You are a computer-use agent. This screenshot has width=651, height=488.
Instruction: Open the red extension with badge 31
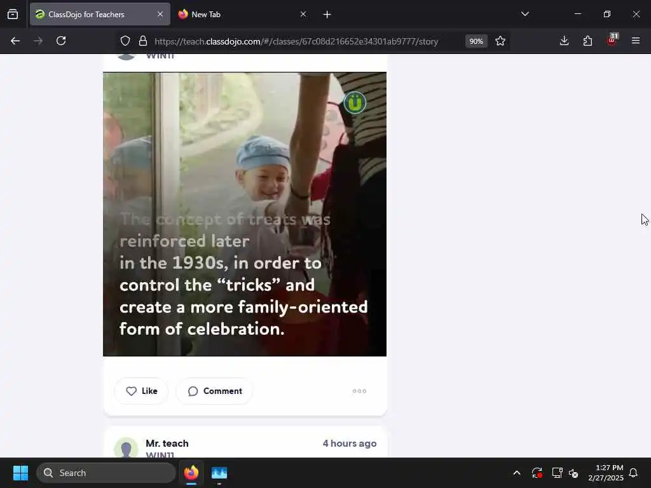(612, 40)
